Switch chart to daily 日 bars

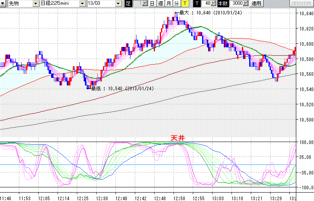(x=152, y=4)
